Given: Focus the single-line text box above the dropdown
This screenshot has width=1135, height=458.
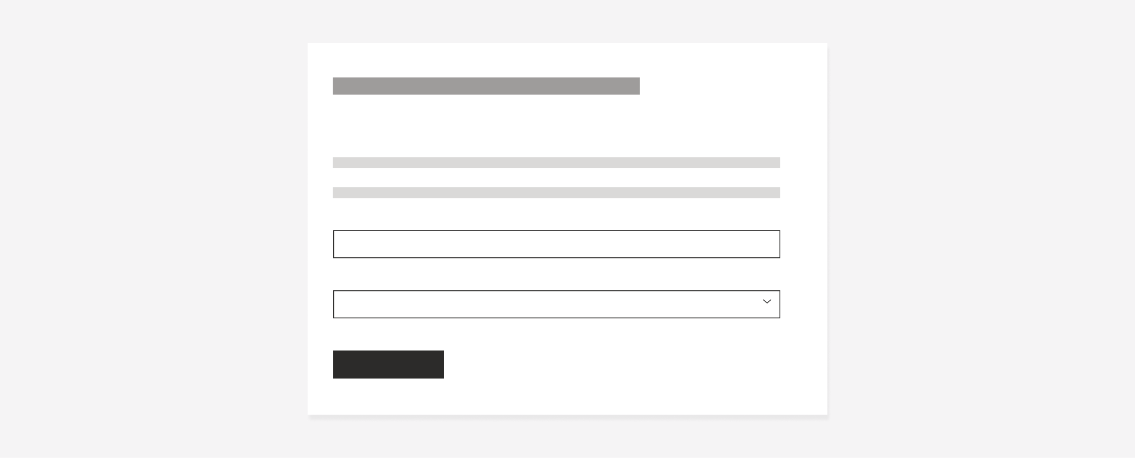Looking at the screenshot, I should click(557, 244).
